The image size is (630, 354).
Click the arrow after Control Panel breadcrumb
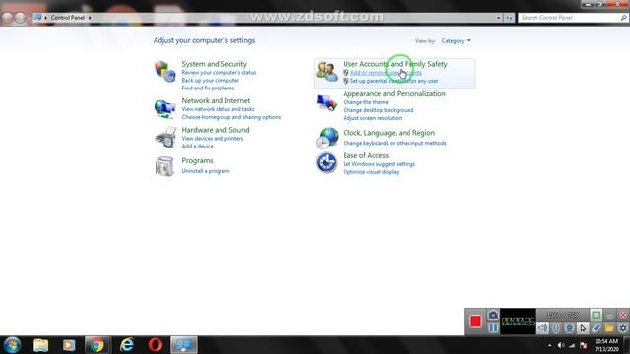tap(90, 18)
